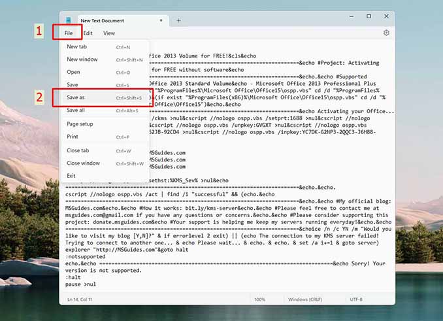Choose Print in the File menu
Image resolution: width=443 pixels, height=321 pixels.
click(105, 137)
